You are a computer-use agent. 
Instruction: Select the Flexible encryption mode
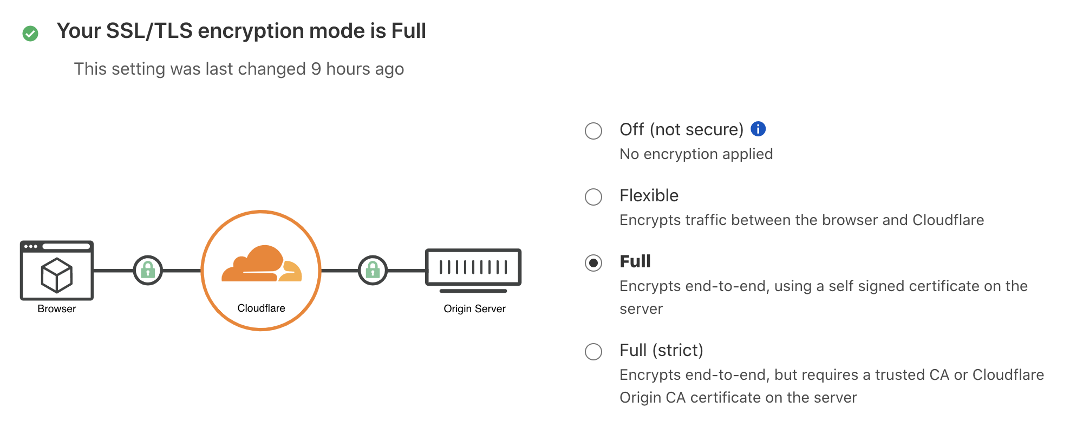[x=593, y=197]
